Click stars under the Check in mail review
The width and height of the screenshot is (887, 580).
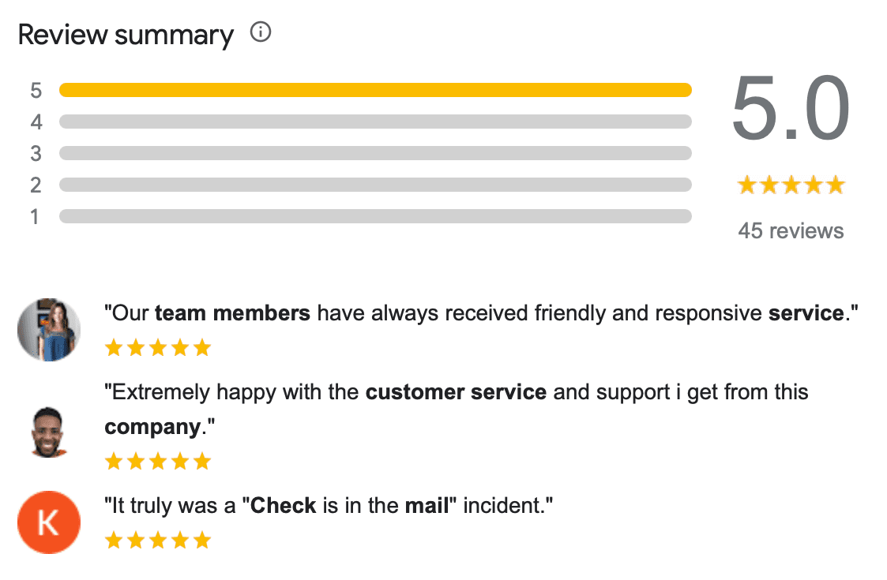click(158, 541)
